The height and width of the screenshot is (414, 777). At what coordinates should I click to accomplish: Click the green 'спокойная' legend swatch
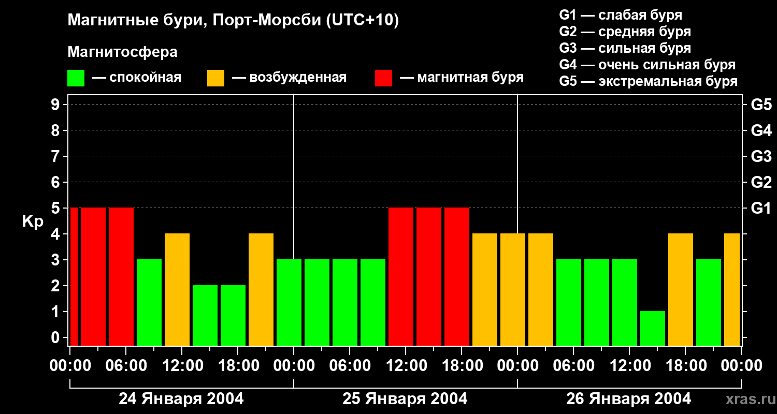(76, 78)
